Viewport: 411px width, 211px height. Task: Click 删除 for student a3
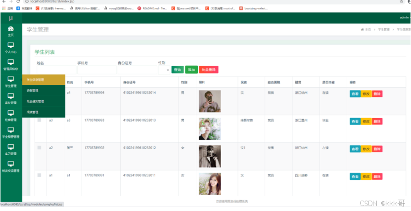(x=377, y=122)
